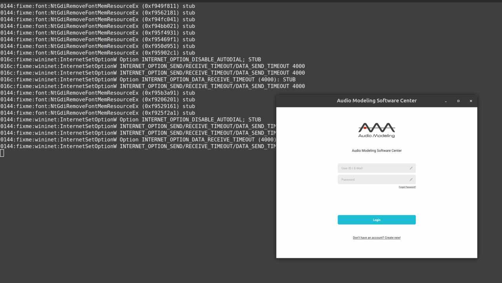This screenshot has width=502, height=283.
Task: Click the 016c INTERNET_OPTION_DATA_RECEIVE_TIMEOUT (4000) line
Action: (x=148, y=80)
